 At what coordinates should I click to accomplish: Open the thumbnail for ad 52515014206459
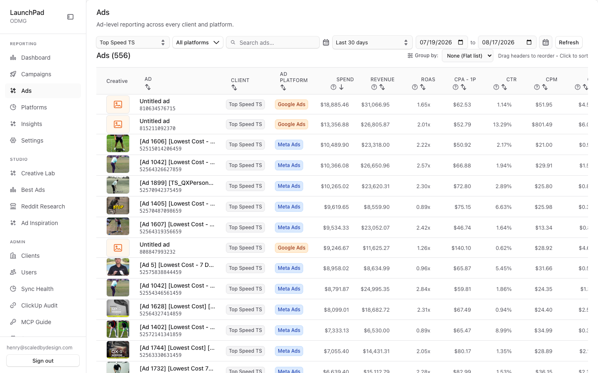[x=118, y=144]
